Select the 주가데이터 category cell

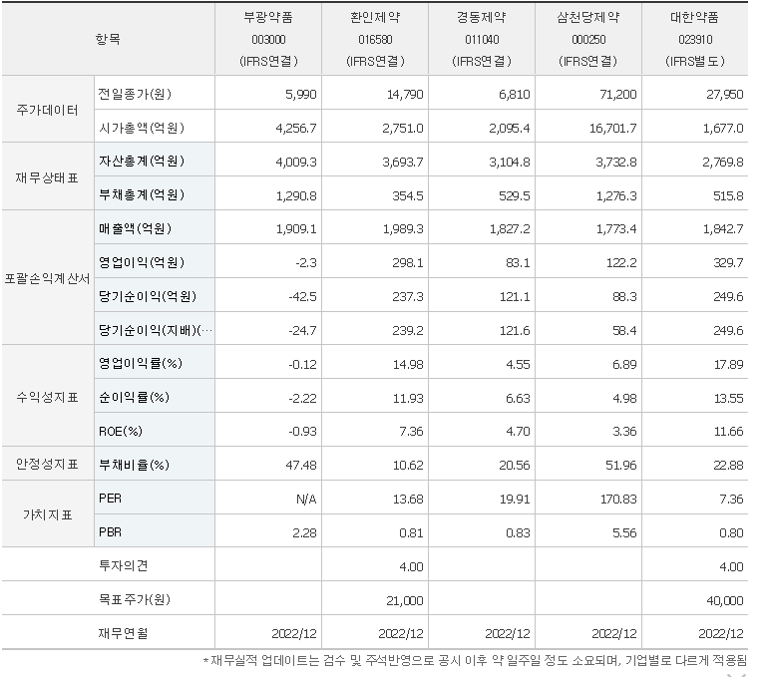[x=48, y=110]
